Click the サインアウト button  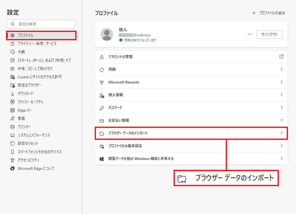(x=269, y=34)
